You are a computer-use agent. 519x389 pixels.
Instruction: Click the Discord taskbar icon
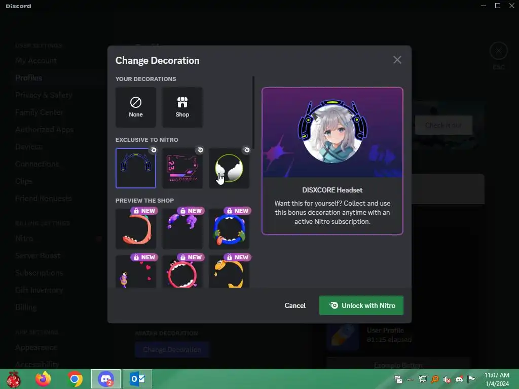coord(106,379)
